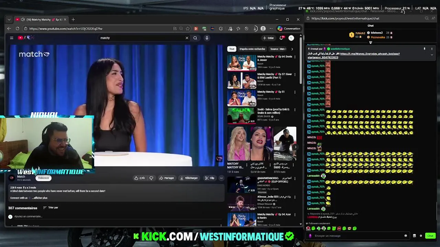The image size is (440, 247).
Task: Open the YouTube hamburger guide menu
Action: (x=11, y=38)
